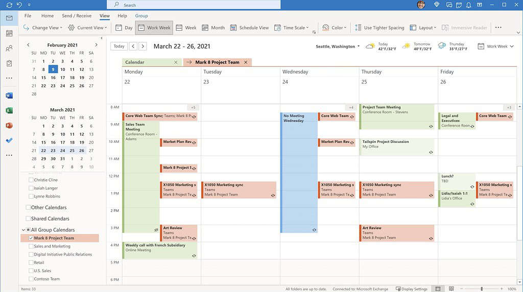Check the Shared Calendars checkbox
This screenshot has height=292, width=523.
click(x=28, y=218)
